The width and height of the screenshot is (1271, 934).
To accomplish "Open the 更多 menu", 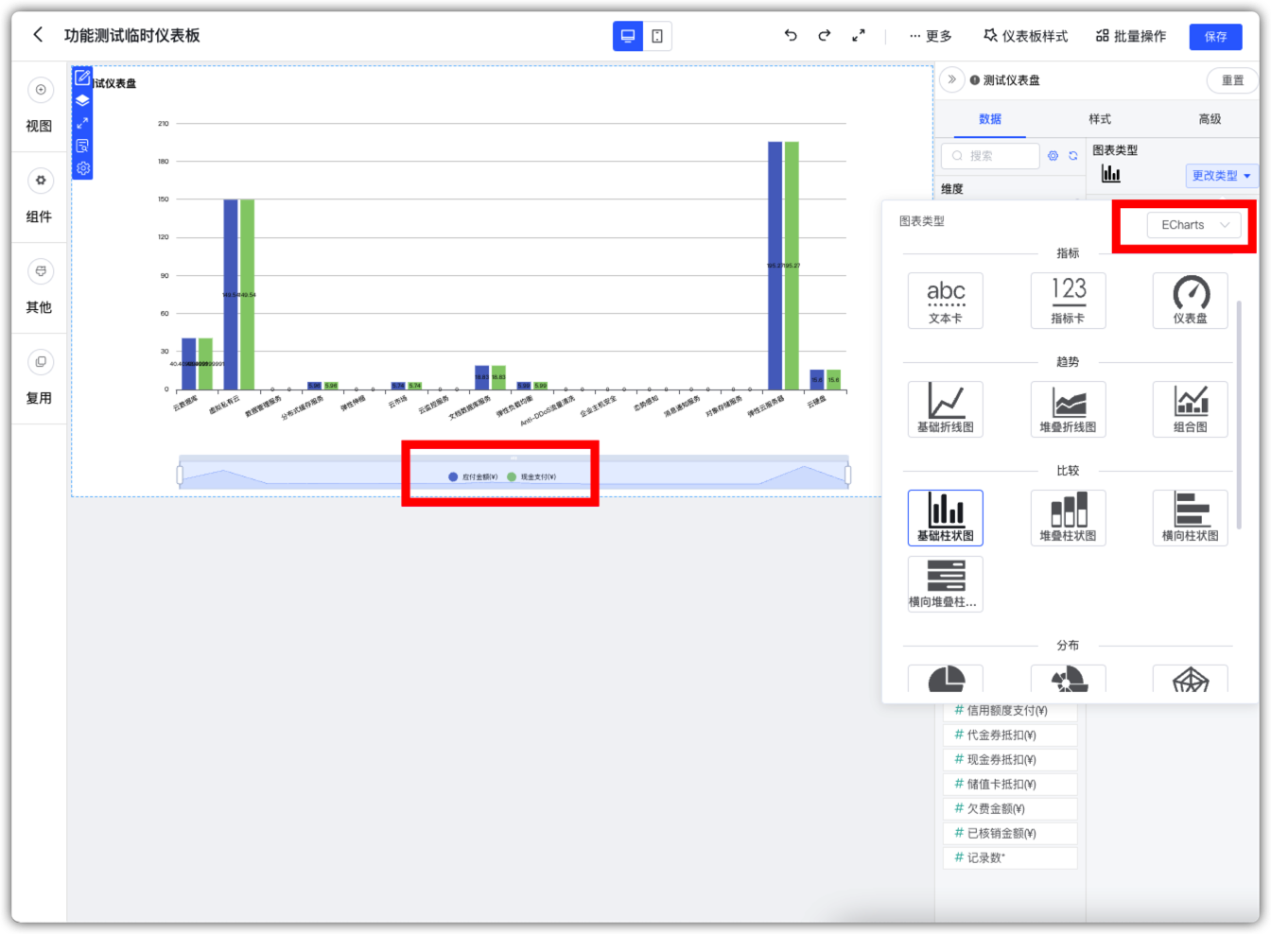I will [x=931, y=36].
